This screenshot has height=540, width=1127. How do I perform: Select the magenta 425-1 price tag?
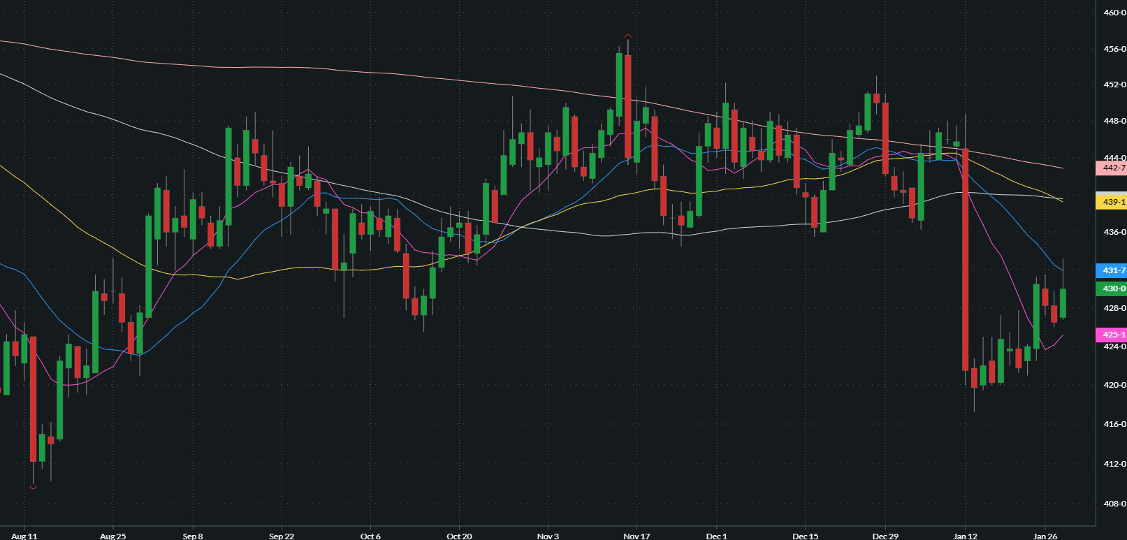point(1112,335)
